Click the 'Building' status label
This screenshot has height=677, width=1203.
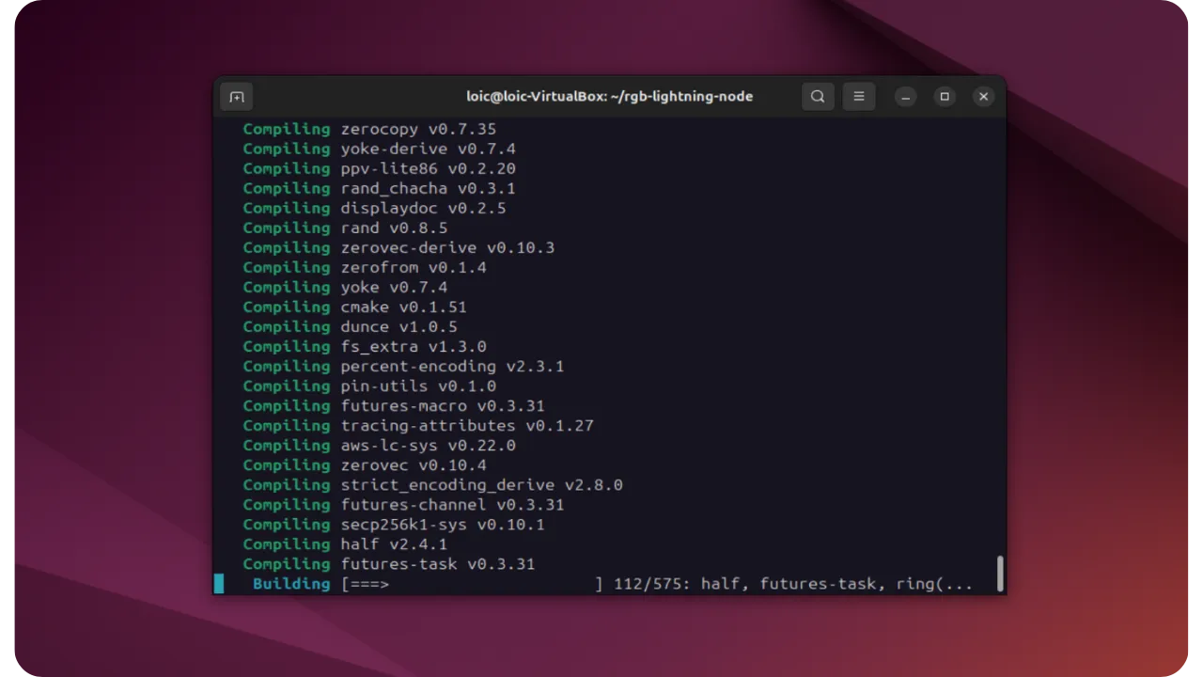tap(291, 584)
